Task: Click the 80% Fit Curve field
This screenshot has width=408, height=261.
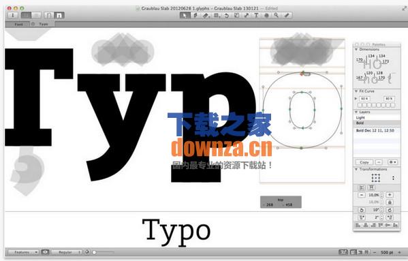Action: 389,99
